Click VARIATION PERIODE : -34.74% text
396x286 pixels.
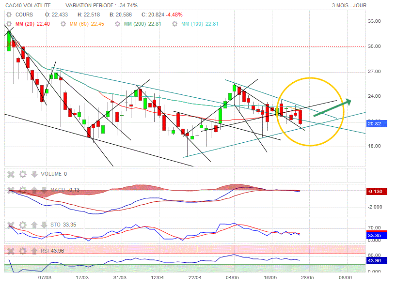(101, 5)
